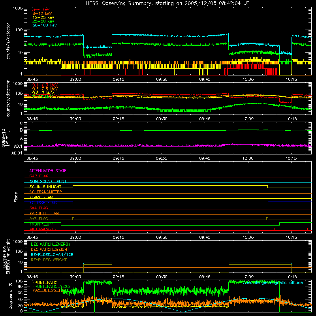Click the HESSI Observing Summary title
316x316 pixels.
tap(167, 3)
